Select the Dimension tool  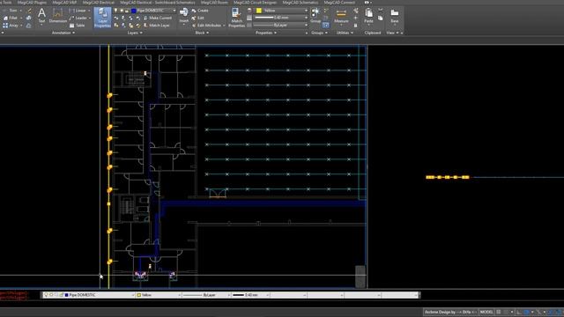pos(57,16)
